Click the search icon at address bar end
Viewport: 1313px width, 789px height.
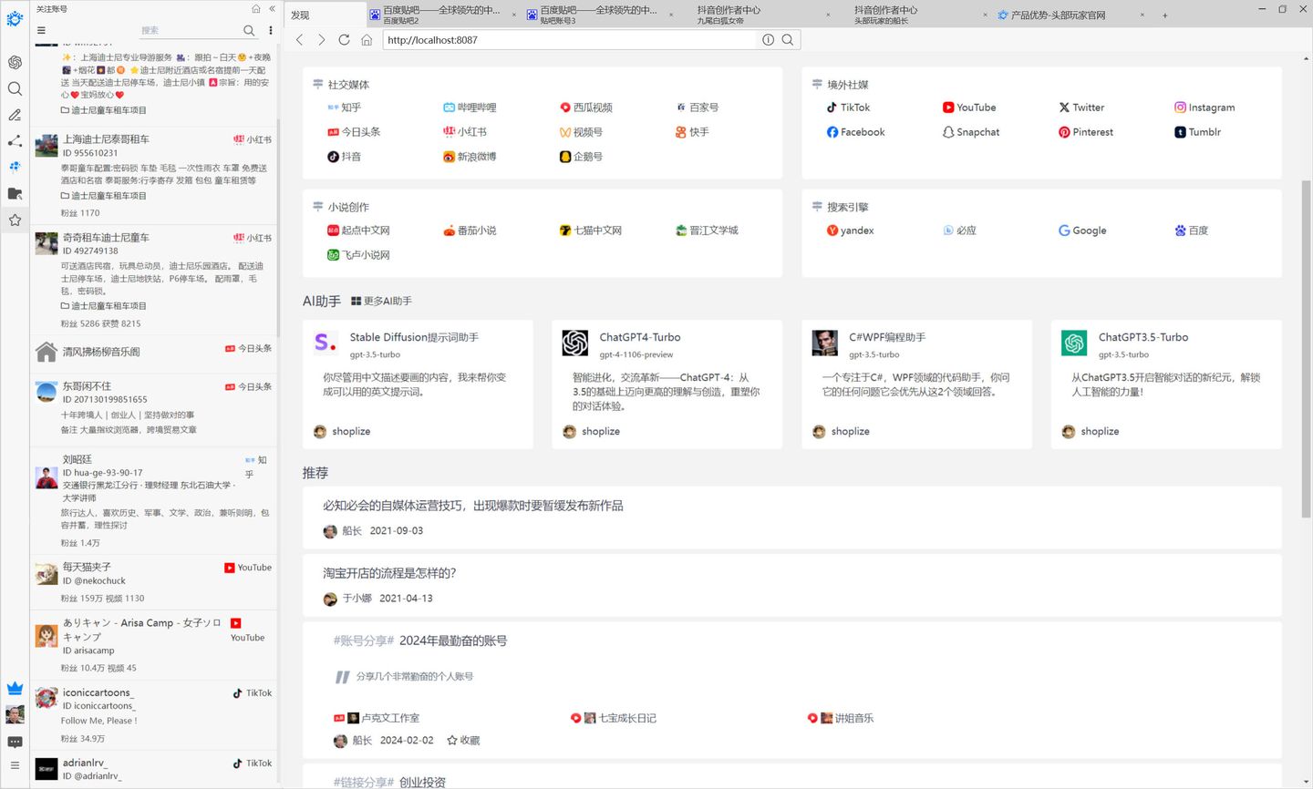pos(788,39)
